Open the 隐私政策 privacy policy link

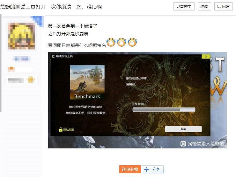coord(69,130)
